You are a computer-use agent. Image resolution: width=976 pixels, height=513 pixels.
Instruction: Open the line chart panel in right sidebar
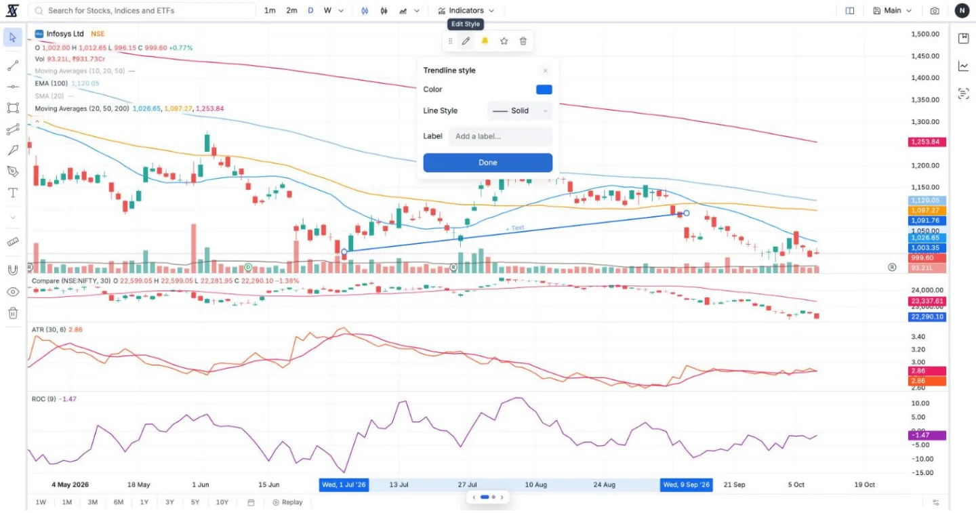[963, 66]
